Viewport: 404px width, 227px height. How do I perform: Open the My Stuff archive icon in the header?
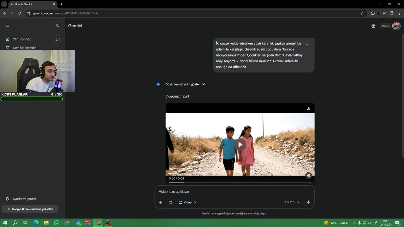coord(373,26)
